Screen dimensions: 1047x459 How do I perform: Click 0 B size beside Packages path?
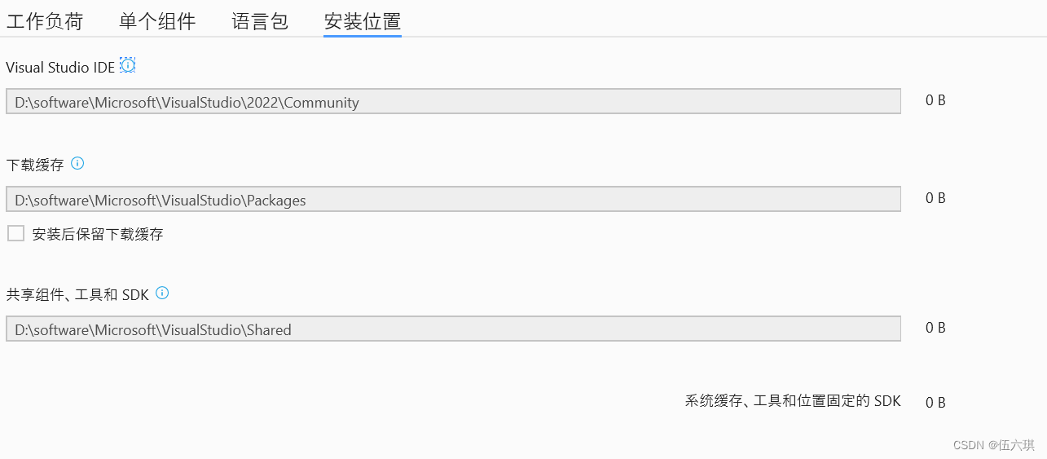pos(935,198)
